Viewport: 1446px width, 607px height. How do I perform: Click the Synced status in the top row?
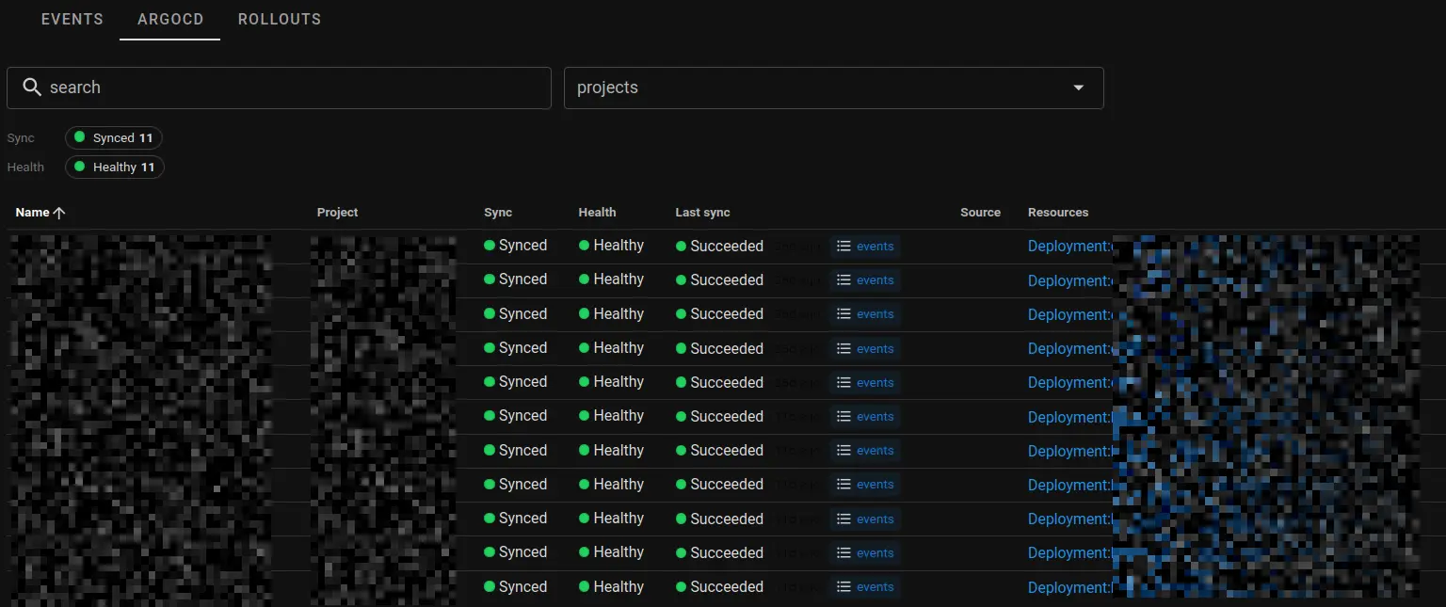515,246
